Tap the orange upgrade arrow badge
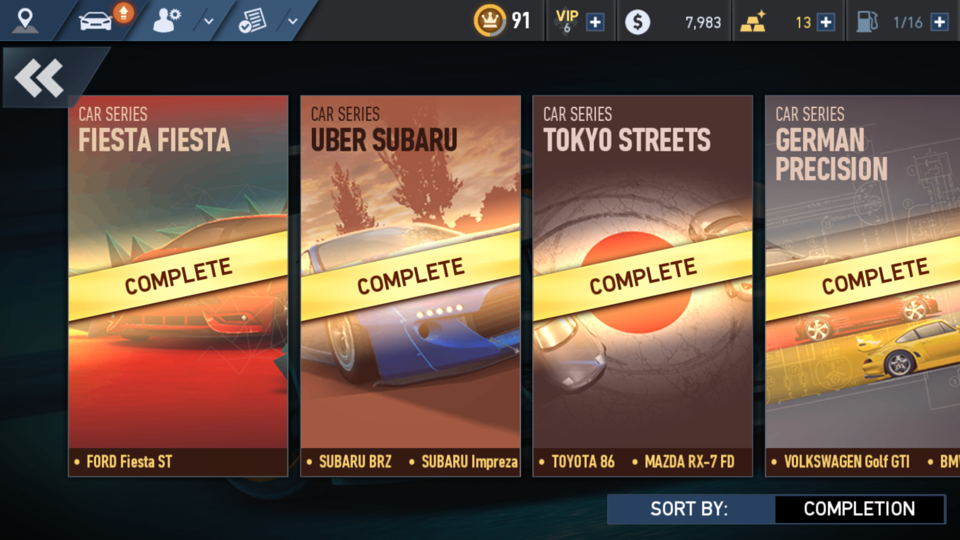Image resolution: width=960 pixels, height=540 pixels. pos(124,13)
